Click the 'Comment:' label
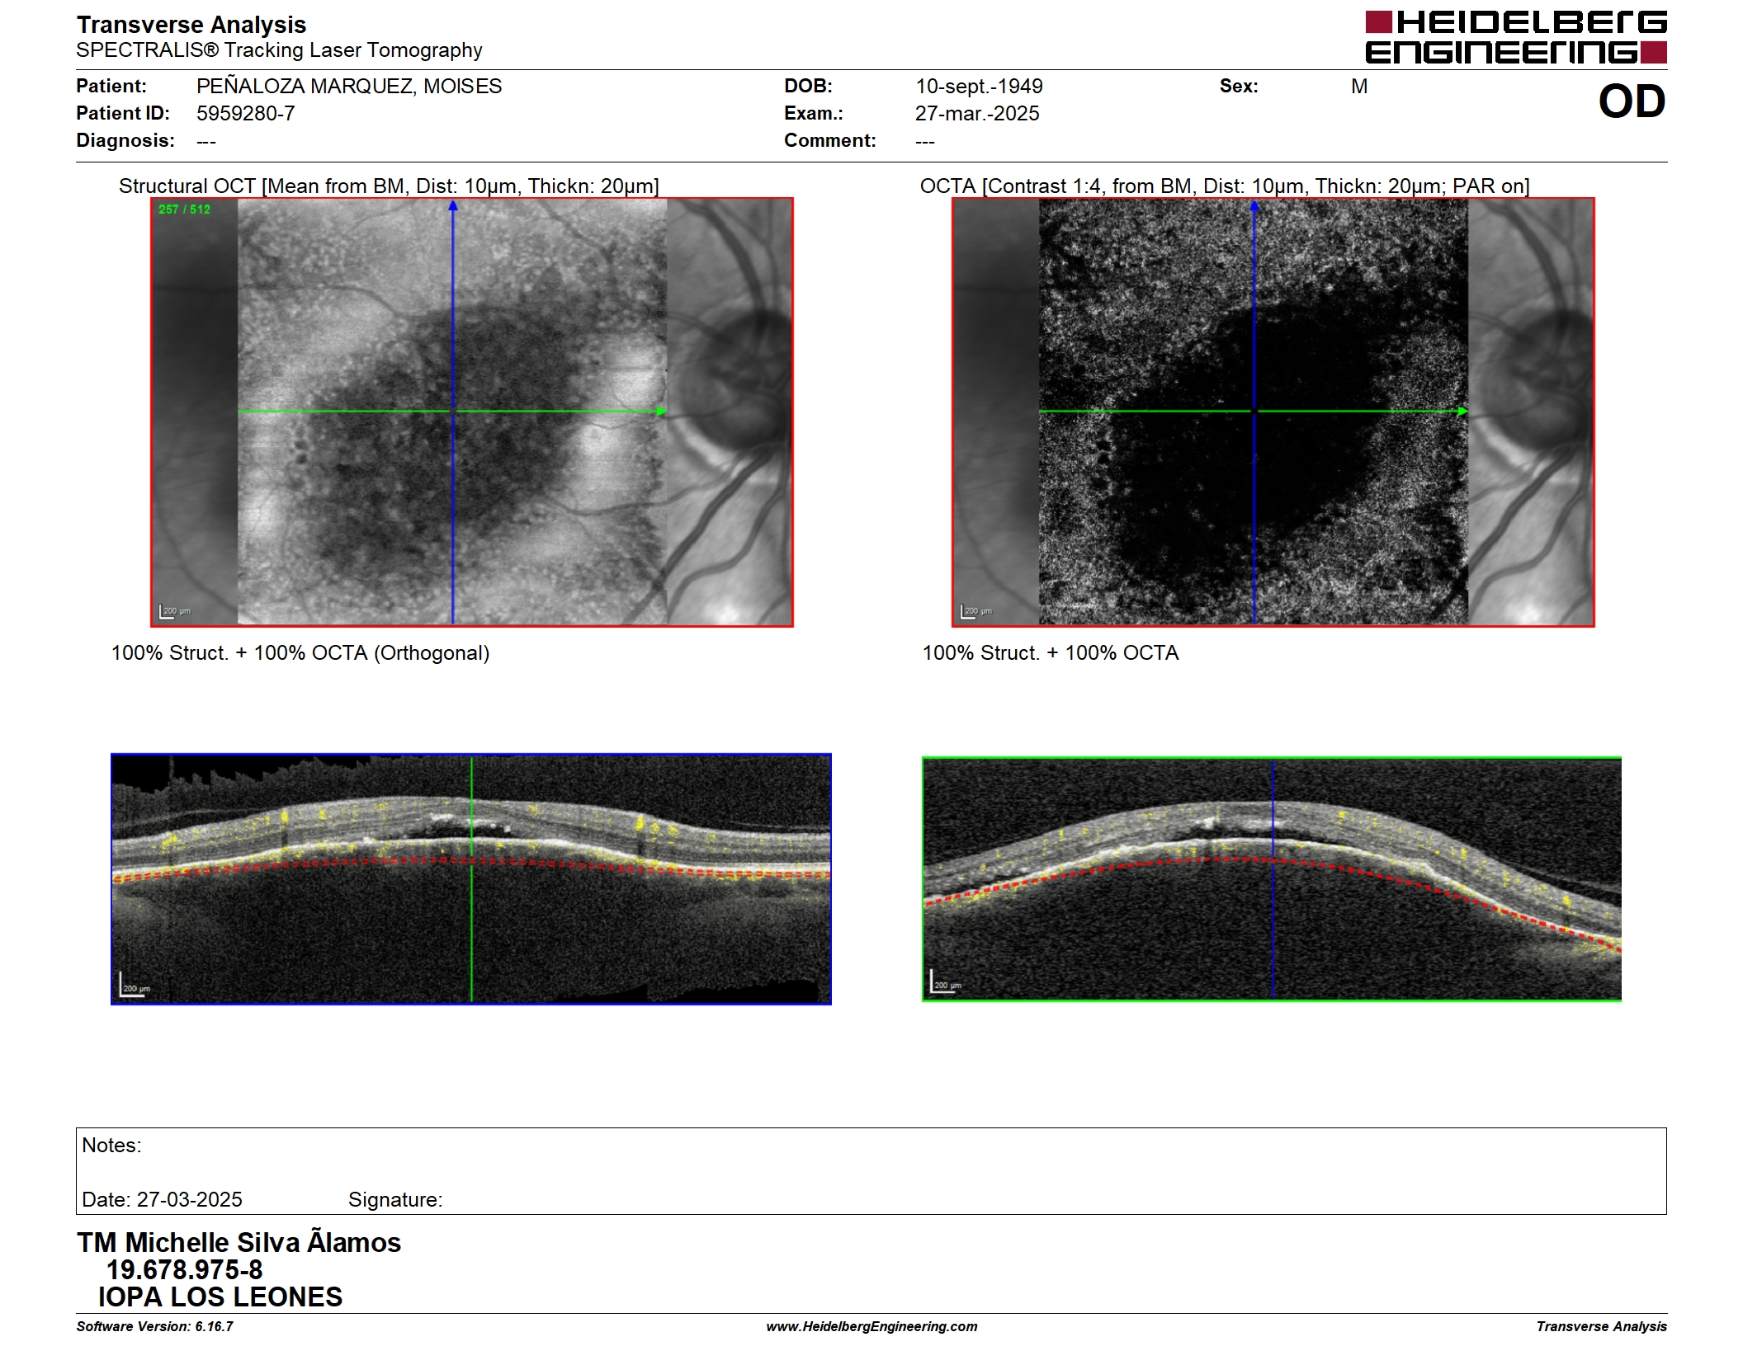Screen dimensions: 1743x1346 (830, 141)
